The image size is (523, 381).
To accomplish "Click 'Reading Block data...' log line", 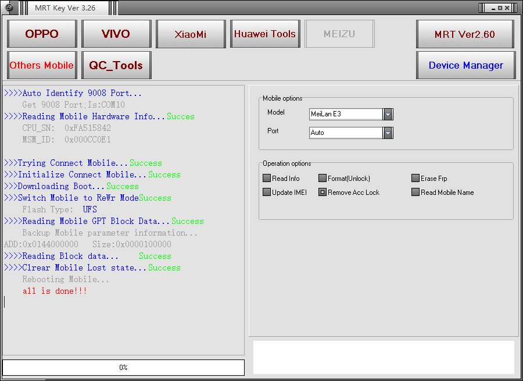I will pos(88,256).
